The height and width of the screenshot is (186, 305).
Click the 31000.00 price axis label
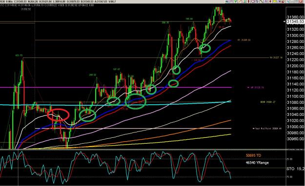295,127
